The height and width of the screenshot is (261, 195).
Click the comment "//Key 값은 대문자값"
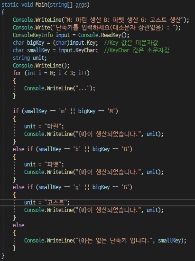[x=131, y=43]
